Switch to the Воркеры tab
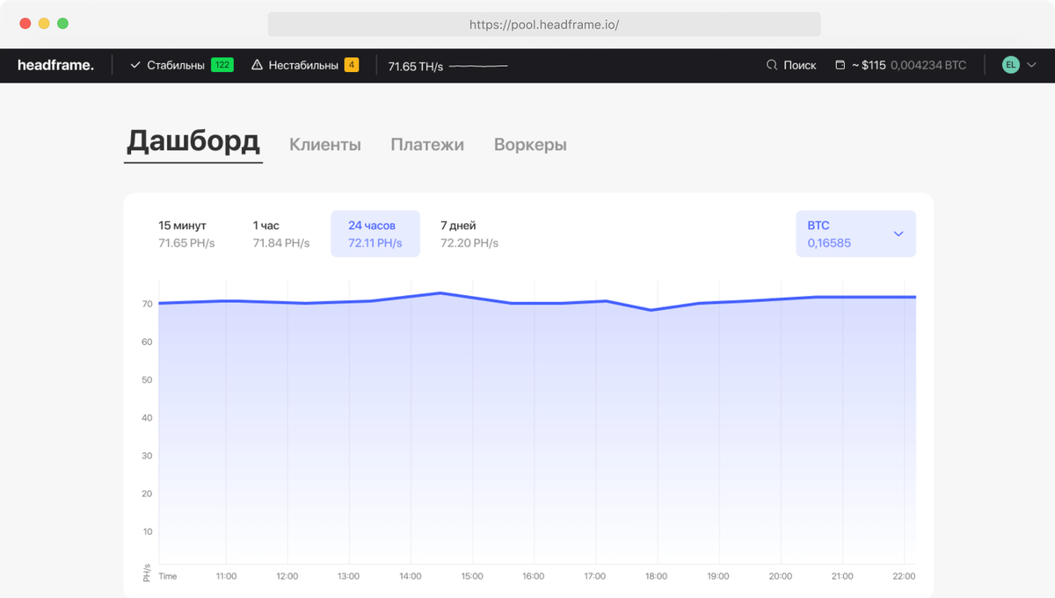Screen dimensions: 1055x598 pyautogui.click(x=530, y=145)
